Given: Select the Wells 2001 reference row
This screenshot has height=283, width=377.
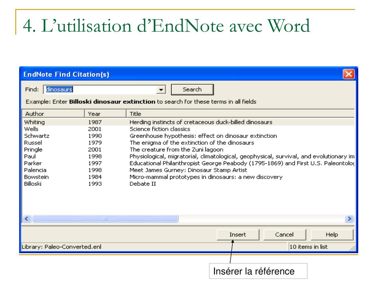Looking at the screenshot, I should pyautogui.click(x=188, y=129).
